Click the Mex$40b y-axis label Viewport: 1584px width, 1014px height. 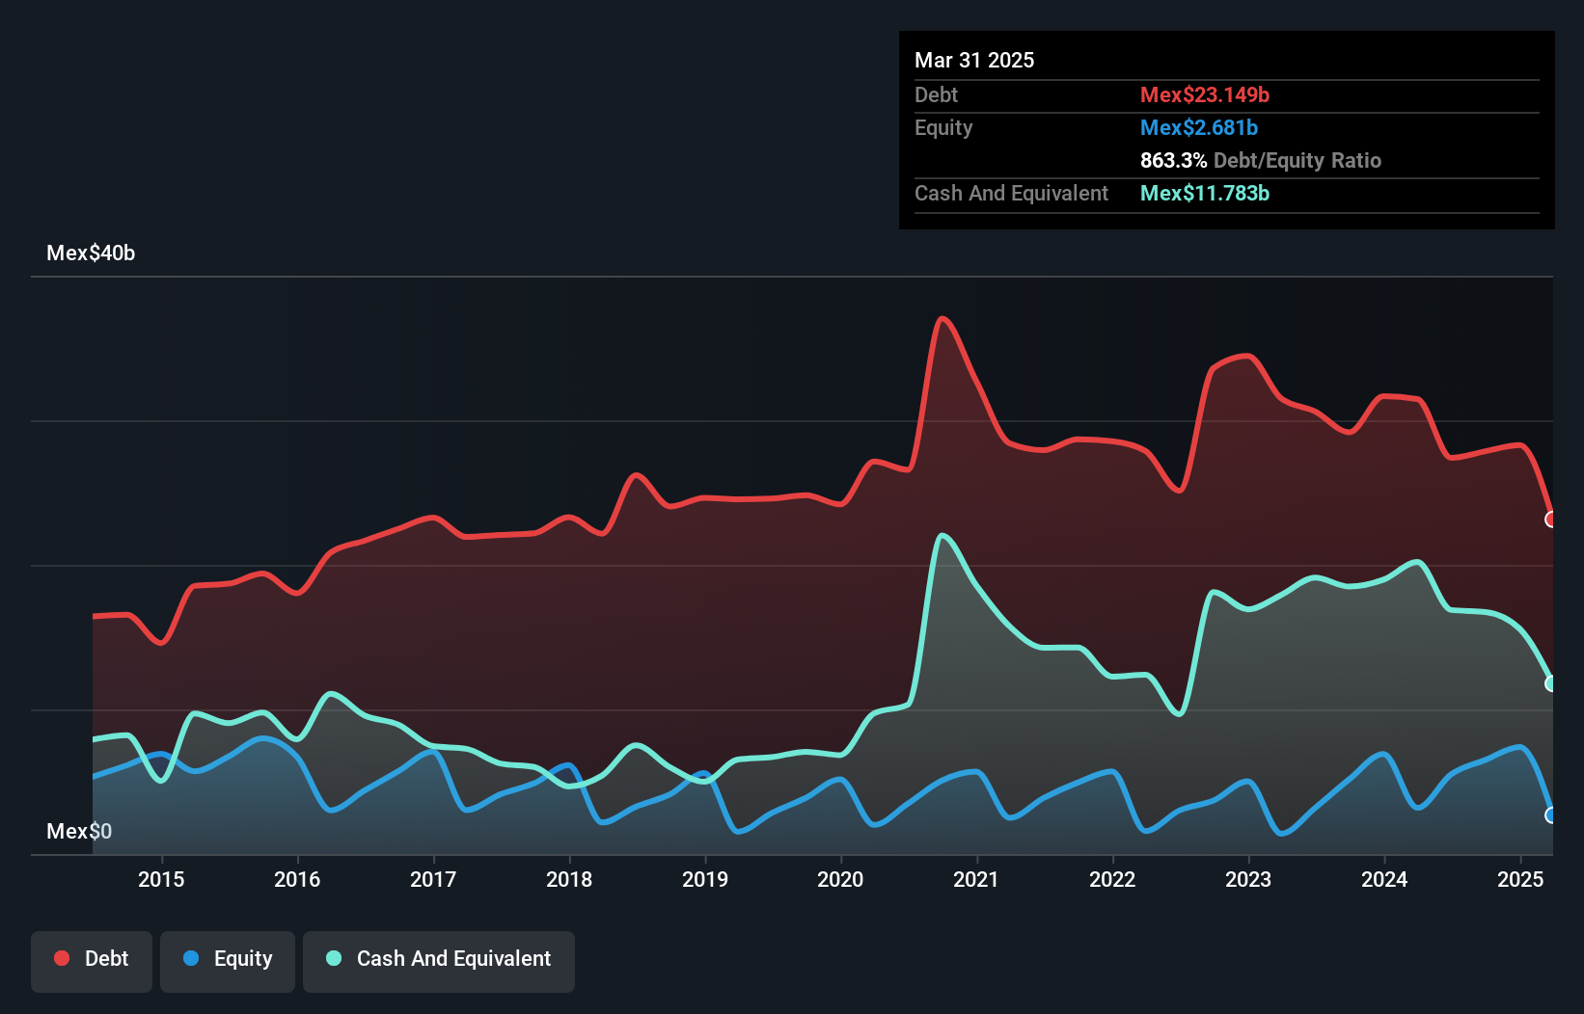click(x=91, y=253)
